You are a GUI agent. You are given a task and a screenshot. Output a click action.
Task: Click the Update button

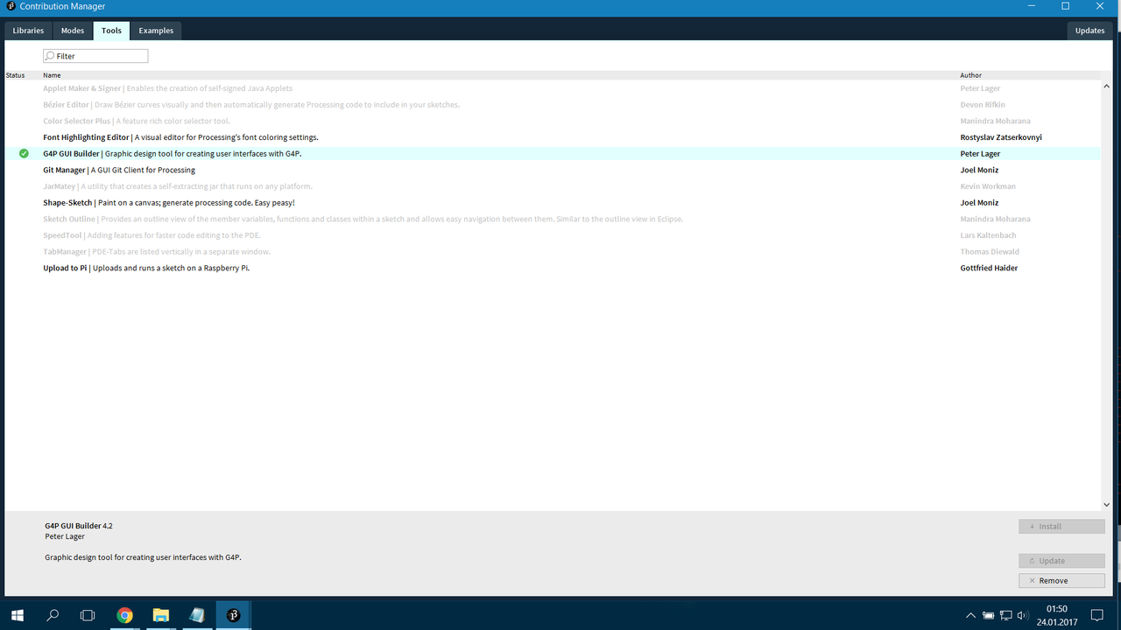[x=1061, y=561]
